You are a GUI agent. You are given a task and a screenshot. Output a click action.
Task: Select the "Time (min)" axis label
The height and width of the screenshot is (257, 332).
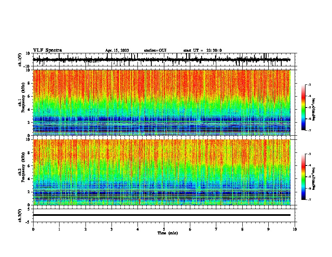(x=168, y=233)
